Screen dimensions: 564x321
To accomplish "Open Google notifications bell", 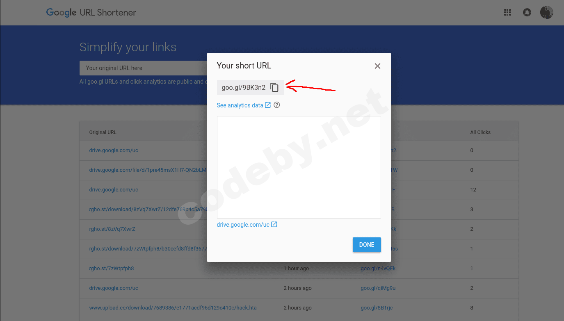I will [527, 13].
